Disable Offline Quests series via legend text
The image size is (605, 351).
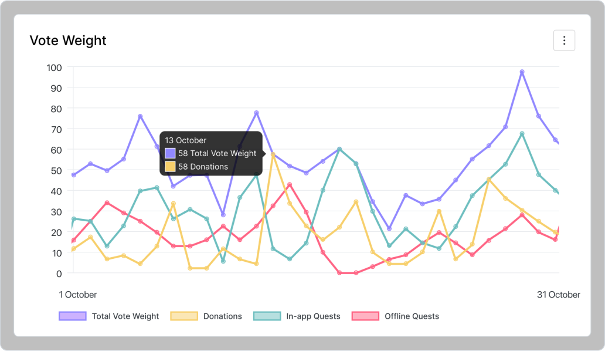click(412, 316)
